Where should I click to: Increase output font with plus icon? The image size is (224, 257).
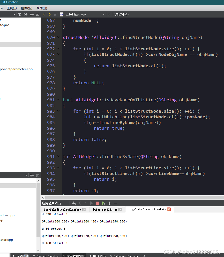click(109, 203)
